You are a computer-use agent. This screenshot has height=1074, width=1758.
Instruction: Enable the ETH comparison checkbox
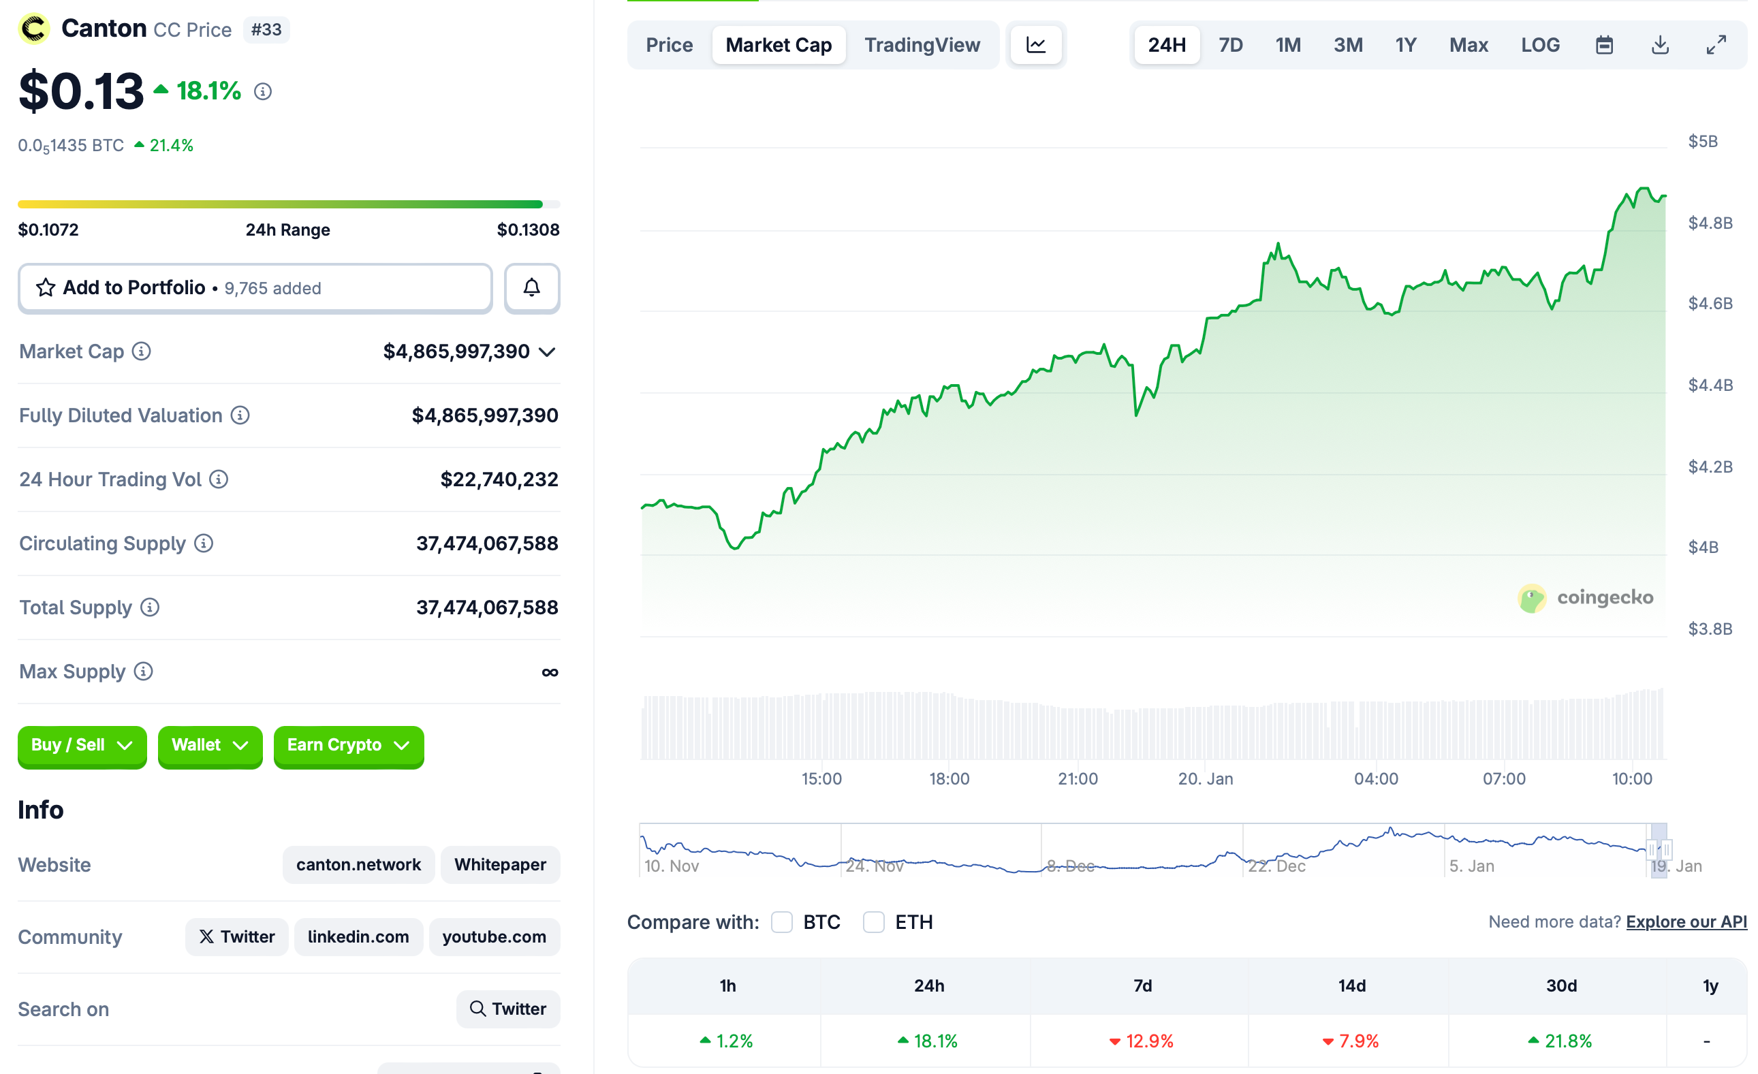(874, 921)
